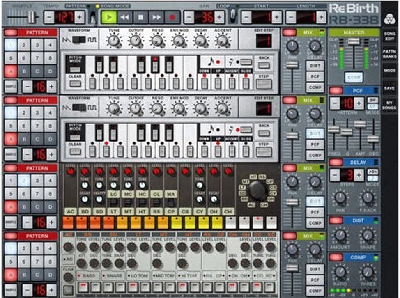The height and width of the screenshot is (298, 400).
Task: Toggle the master COMP button
Action: point(354,77)
